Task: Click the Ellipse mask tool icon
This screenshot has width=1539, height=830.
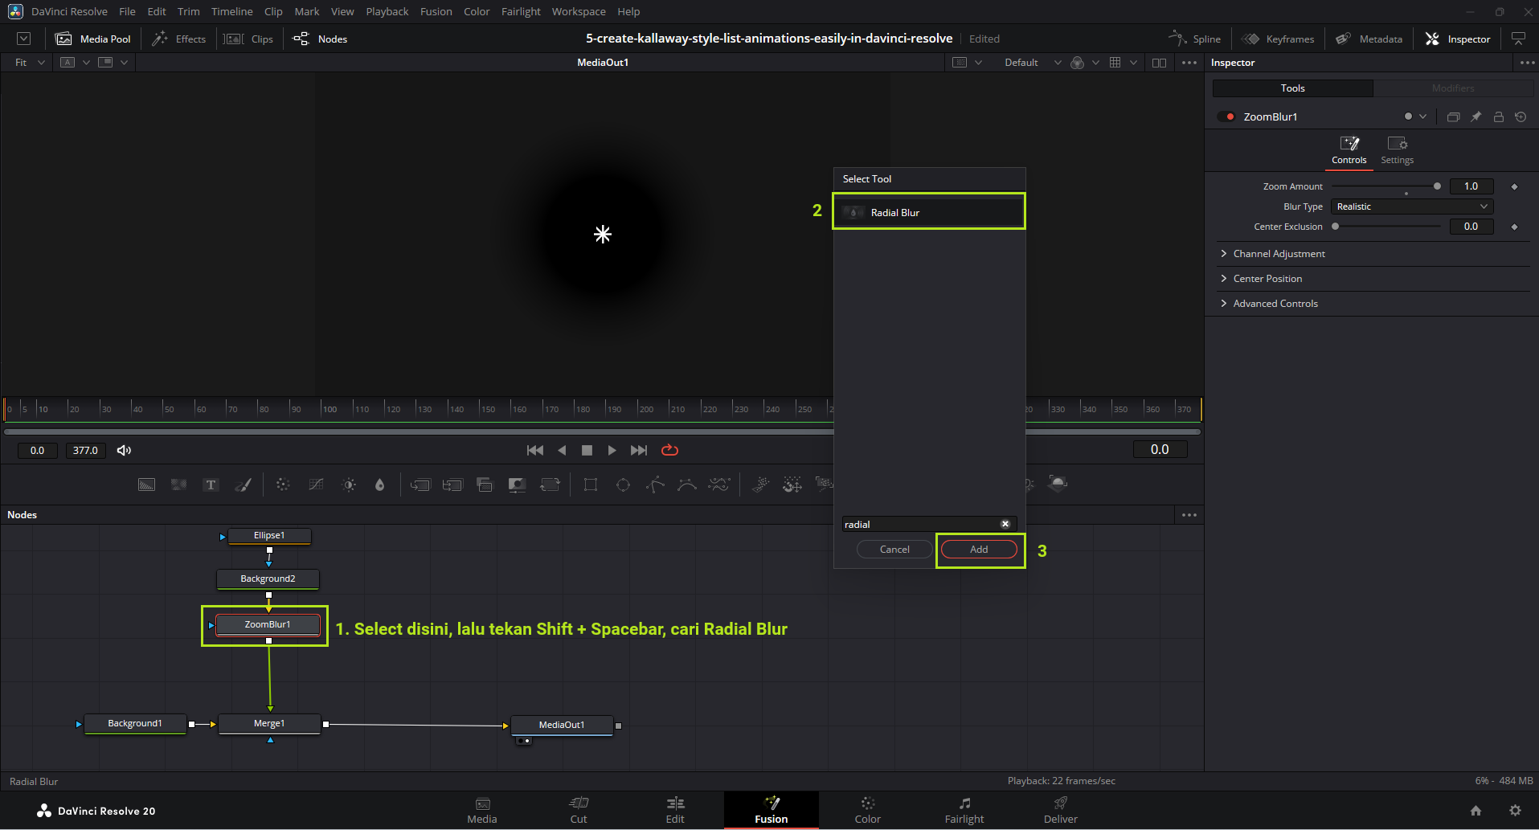Action: pyautogui.click(x=623, y=485)
